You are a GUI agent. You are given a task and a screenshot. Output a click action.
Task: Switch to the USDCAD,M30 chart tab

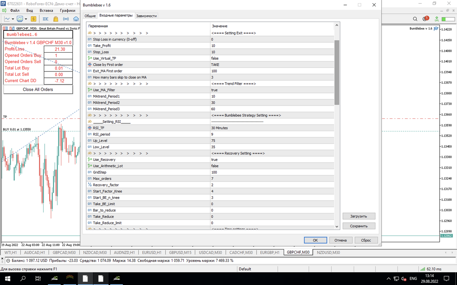pos(210,252)
